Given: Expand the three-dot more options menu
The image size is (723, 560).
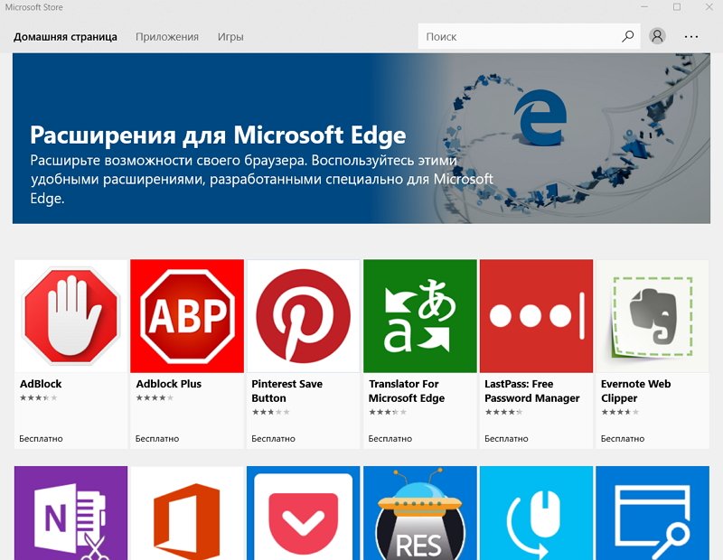Looking at the screenshot, I should pyautogui.click(x=691, y=36).
